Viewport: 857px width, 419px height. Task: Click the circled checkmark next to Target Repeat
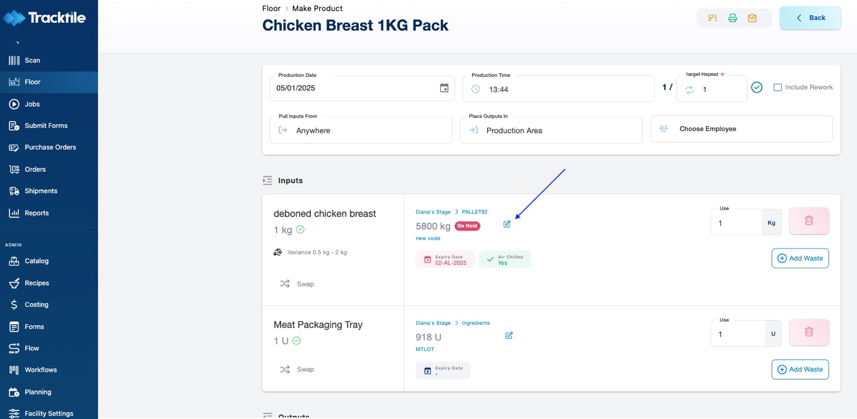757,88
